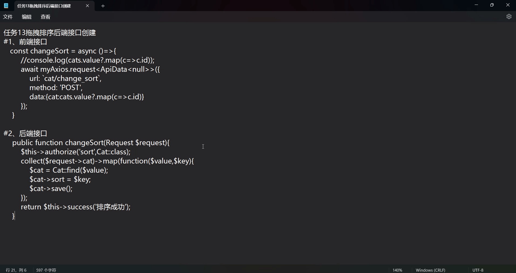The image size is (516, 273).
Task: Close the 任务13拖拽排序后端接口创建 tab
Action: point(87,6)
